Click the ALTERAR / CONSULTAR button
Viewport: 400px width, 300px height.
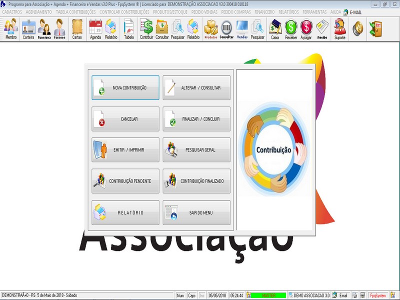tap(196, 87)
